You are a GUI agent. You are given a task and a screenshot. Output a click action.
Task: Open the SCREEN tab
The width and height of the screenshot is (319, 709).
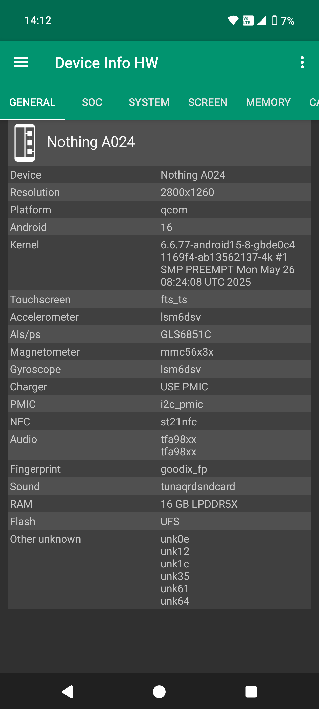[x=208, y=102]
